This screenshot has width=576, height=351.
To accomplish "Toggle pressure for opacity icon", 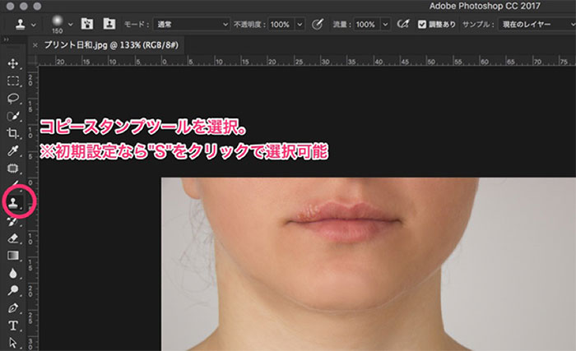I will 318,24.
